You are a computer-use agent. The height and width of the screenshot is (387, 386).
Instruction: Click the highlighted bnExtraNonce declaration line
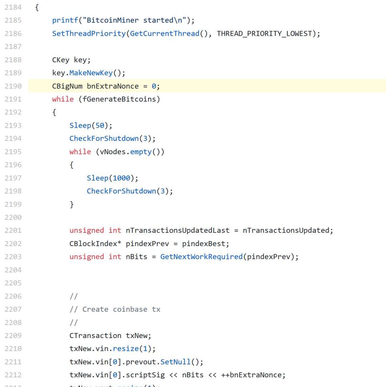106,86
